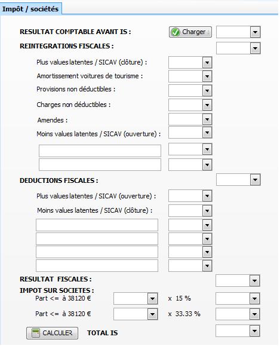Expand the RESULTAT FISCALES dropdown
280x346 pixels.
click(x=255, y=281)
